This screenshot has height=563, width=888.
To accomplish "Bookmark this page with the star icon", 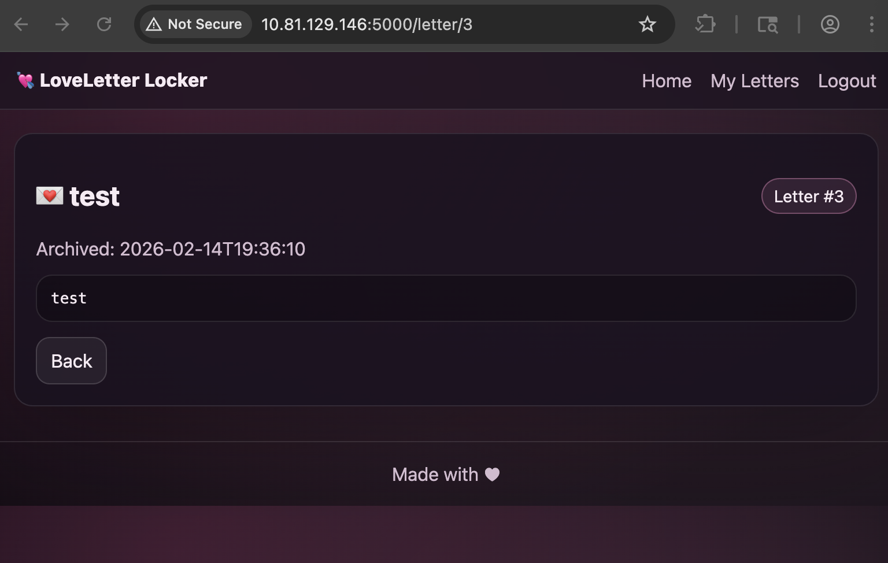I will tap(647, 24).
